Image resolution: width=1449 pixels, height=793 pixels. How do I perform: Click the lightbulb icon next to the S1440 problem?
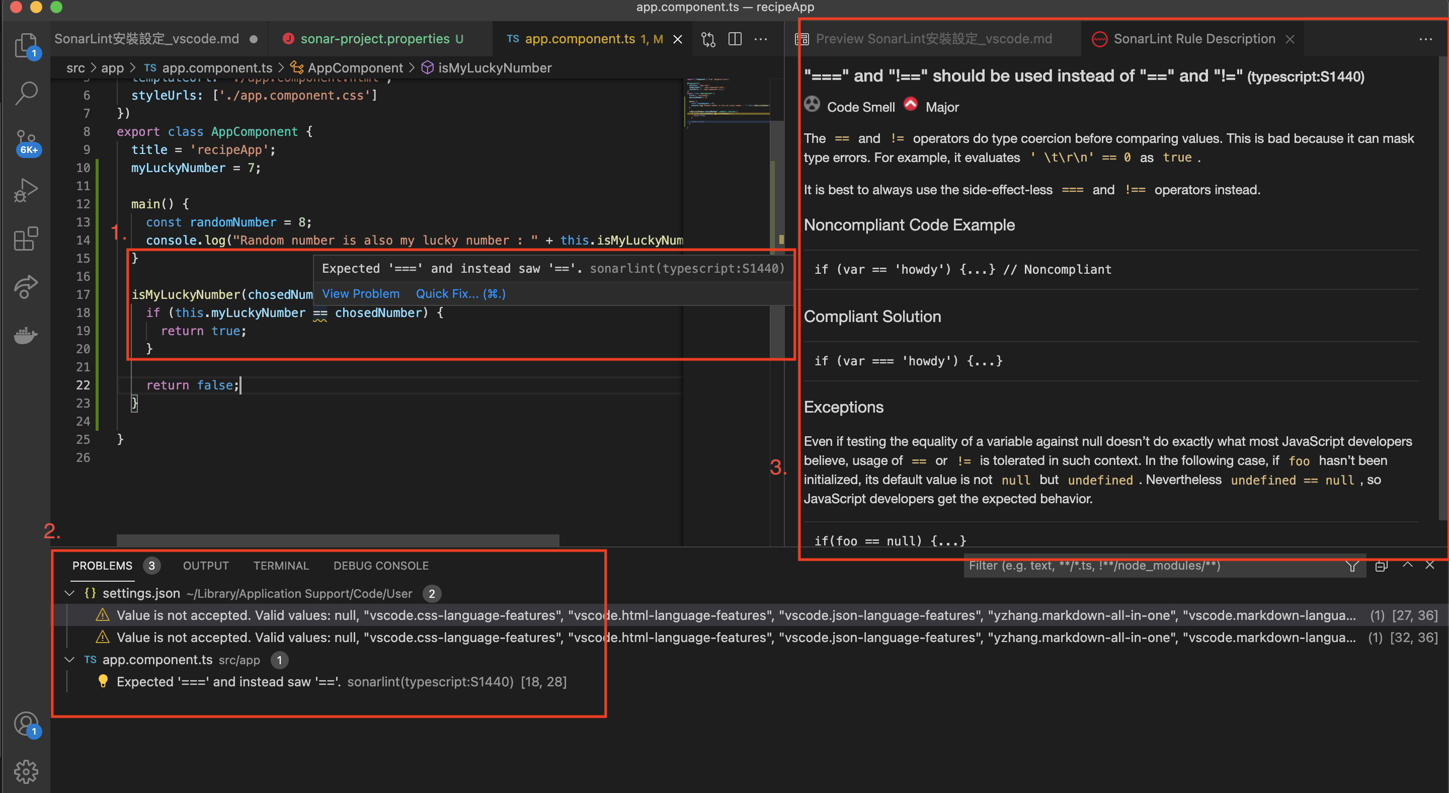tap(103, 681)
